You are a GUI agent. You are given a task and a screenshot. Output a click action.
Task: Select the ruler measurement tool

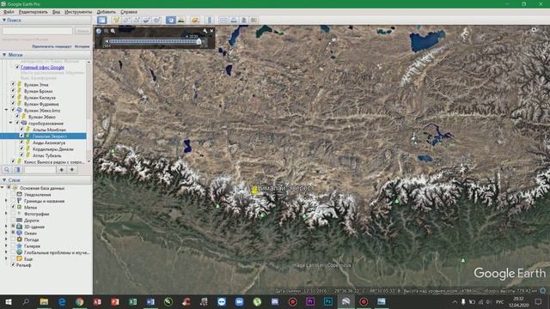tap(210, 20)
